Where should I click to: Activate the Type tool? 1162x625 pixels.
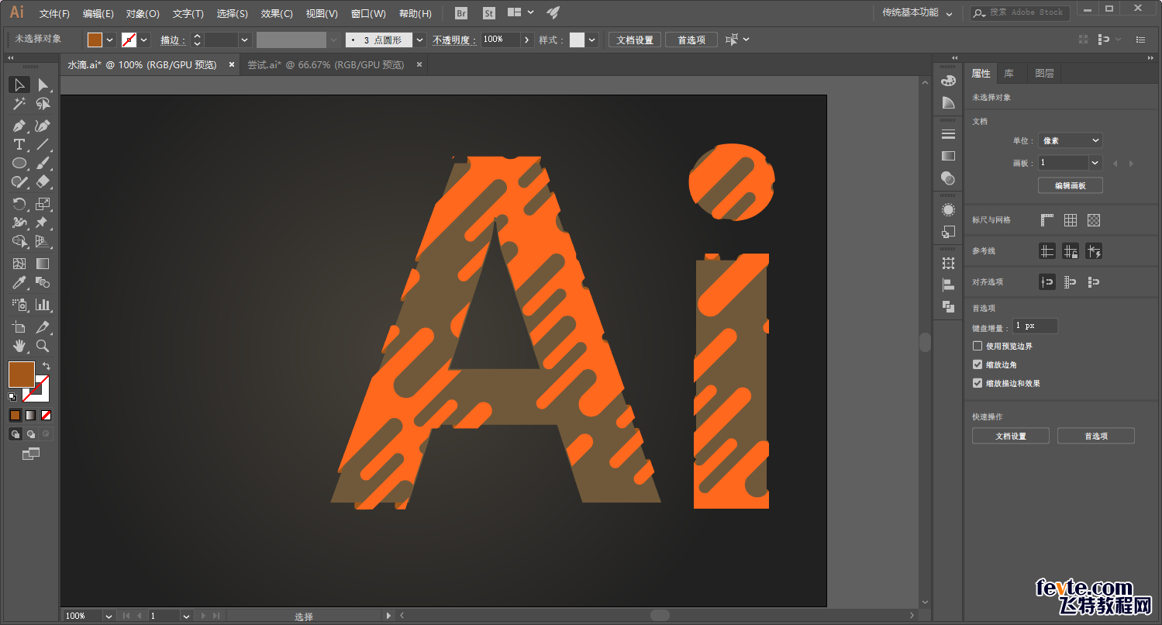pos(19,144)
